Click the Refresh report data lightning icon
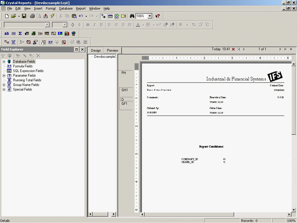This screenshot has height=223, width=297. [52, 16]
